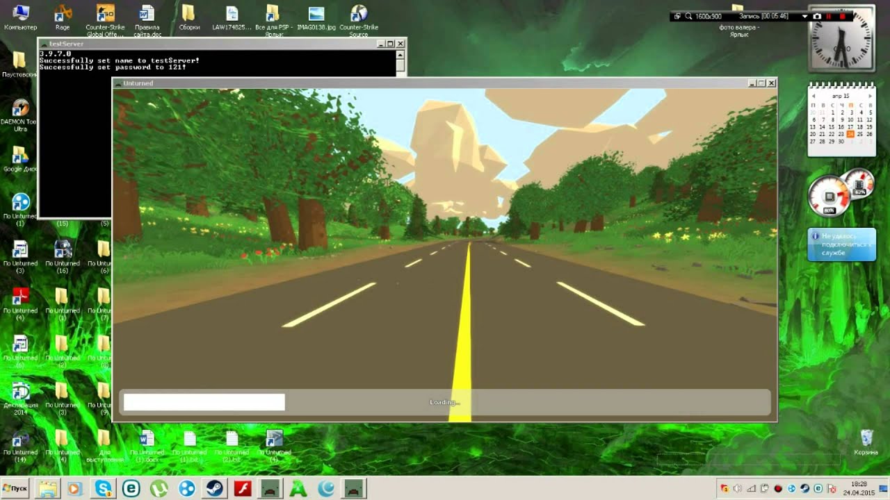Take a snapshot with recorder camera icon
Screen dimensions: 890x500
pos(817,16)
